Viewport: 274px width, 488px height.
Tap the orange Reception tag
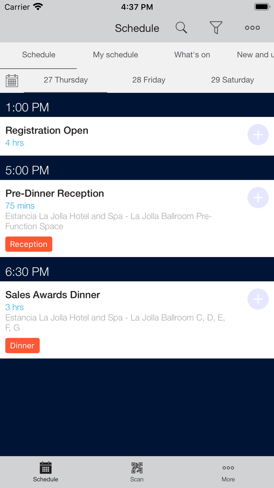tap(29, 244)
